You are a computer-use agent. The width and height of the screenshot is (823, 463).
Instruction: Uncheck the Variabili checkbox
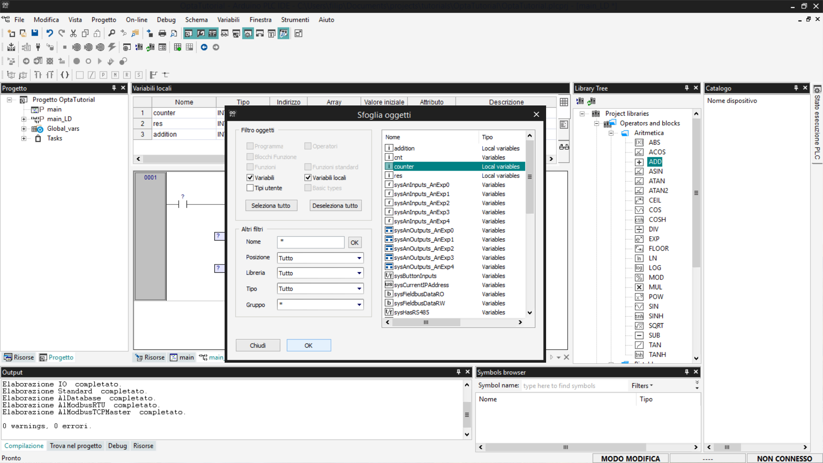pyautogui.click(x=250, y=177)
